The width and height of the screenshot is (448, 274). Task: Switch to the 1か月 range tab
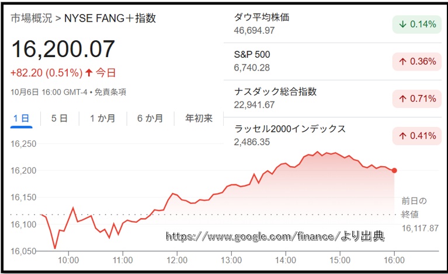102,118
